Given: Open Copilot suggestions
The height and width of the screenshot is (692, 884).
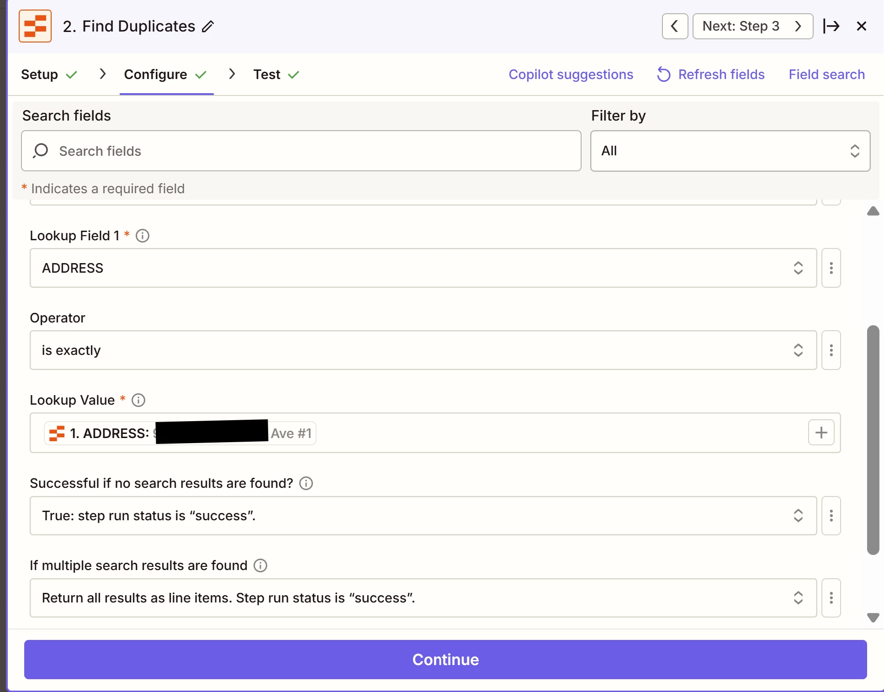Looking at the screenshot, I should point(571,74).
